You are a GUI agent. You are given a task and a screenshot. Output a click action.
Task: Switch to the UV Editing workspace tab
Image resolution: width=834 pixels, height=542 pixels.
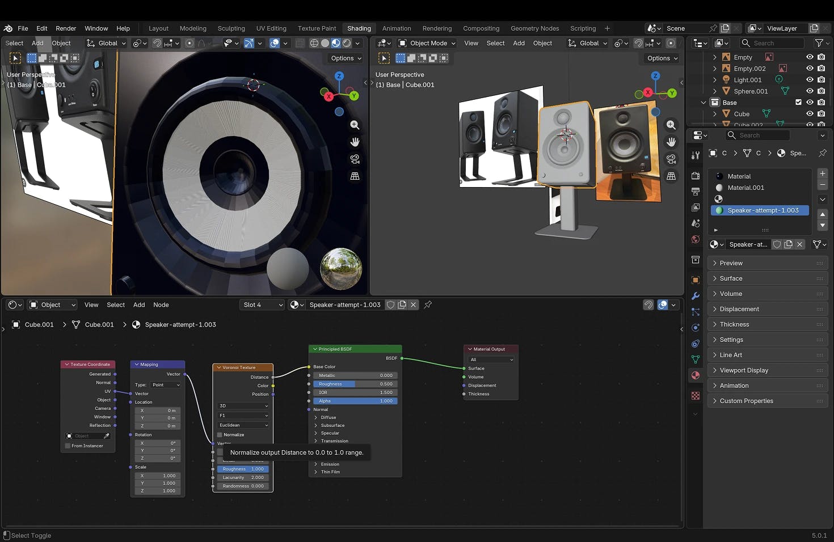271,28
